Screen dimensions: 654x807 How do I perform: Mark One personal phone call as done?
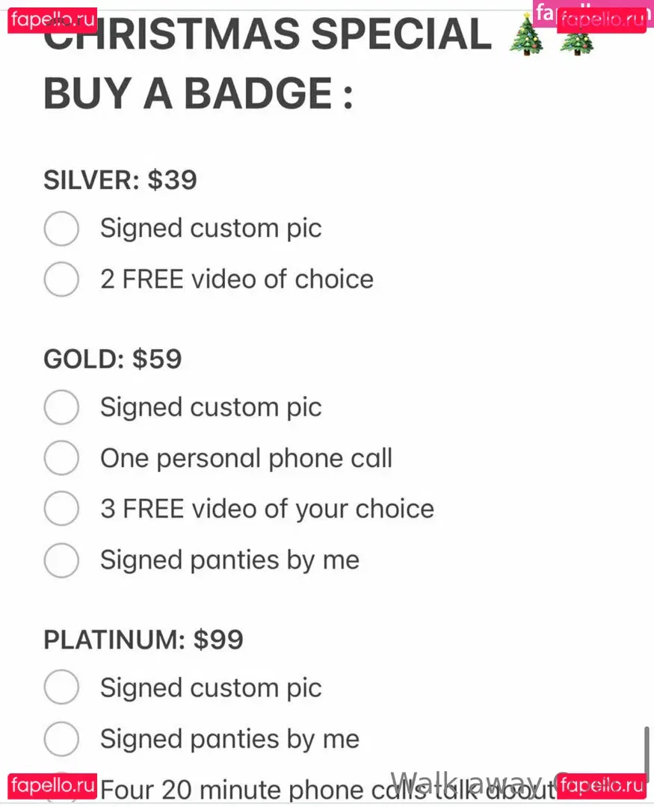[61, 458]
